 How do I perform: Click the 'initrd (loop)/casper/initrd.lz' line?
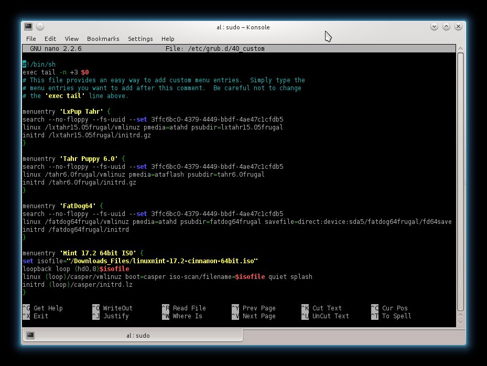78,285
